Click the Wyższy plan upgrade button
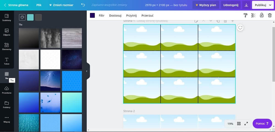The image size is (275, 132). point(205,5)
